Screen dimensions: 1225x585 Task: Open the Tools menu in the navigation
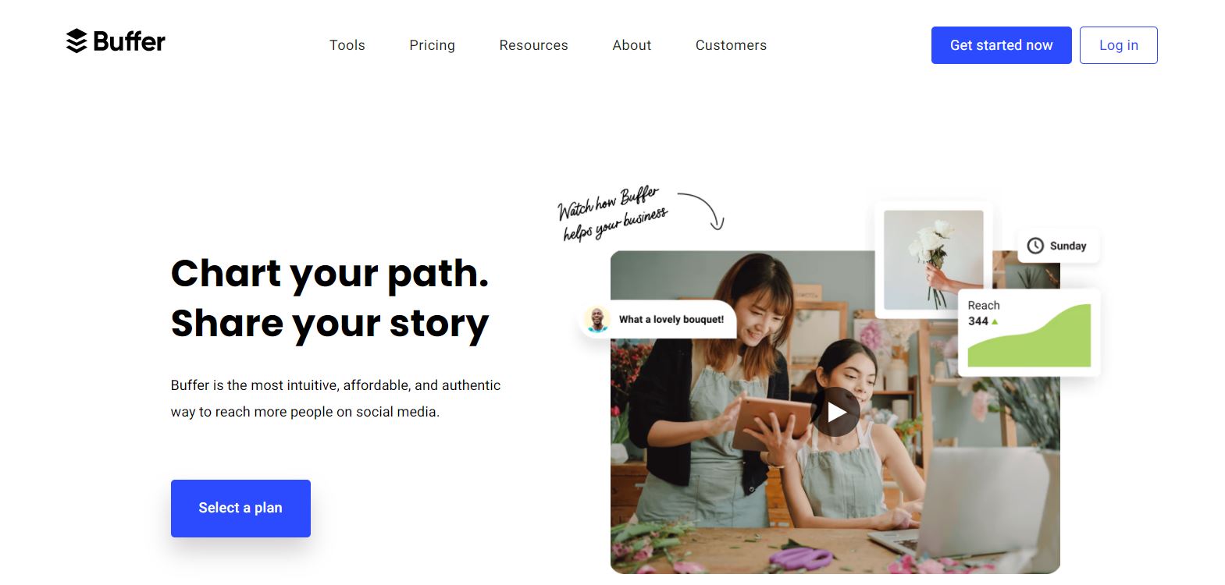(347, 45)
